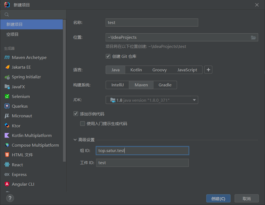The width and height of the screenshot is (265, 205).
Task: Browse for location with folder icon
Action: pos(253,37)
